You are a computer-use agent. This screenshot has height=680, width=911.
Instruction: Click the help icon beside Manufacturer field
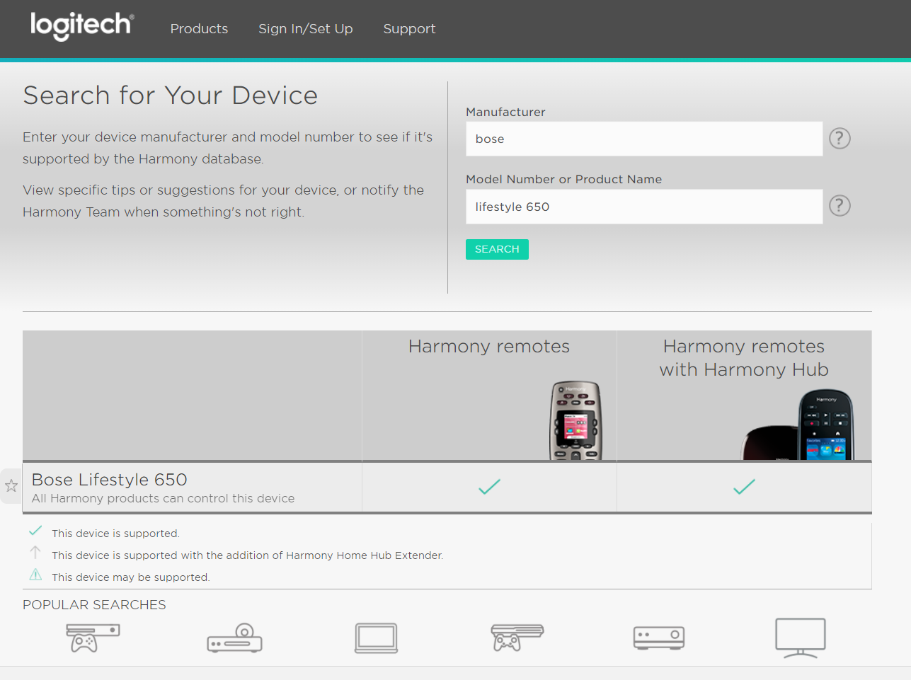840,138
